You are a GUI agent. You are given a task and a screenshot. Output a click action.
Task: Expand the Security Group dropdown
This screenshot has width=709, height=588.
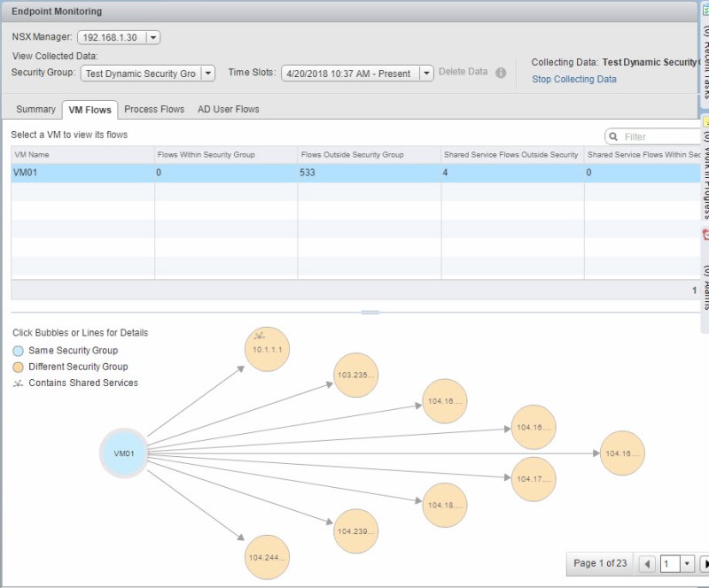click(x=207, y=73)
